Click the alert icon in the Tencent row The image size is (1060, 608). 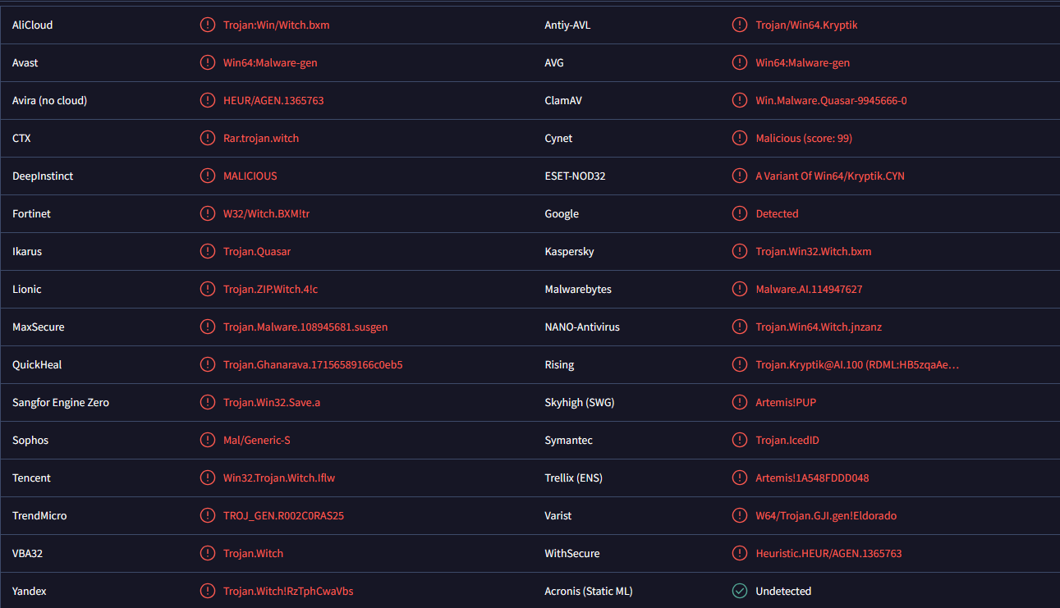click(208, 478)
